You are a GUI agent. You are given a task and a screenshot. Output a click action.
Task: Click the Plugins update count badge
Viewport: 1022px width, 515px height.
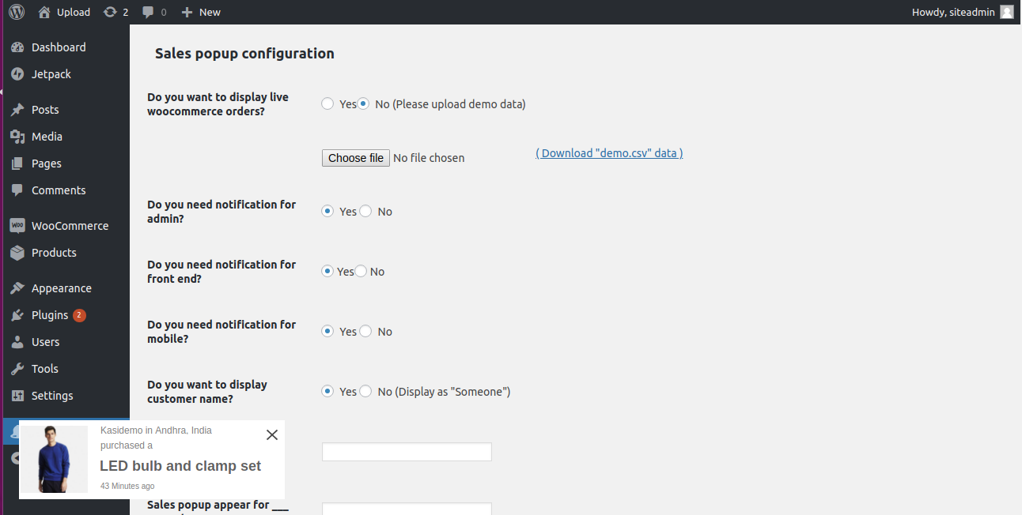(x=79, y=315)
